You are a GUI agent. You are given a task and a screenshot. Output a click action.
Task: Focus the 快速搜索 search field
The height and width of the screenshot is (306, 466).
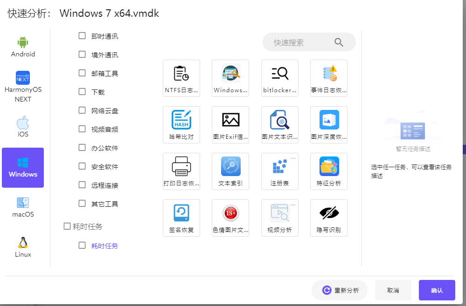pos(309,42)
